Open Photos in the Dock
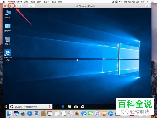Screen dimensions: 157x118 [x=77, y=113]
